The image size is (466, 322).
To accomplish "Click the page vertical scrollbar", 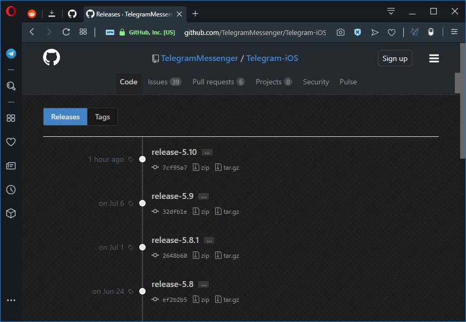I will point(463,101).
